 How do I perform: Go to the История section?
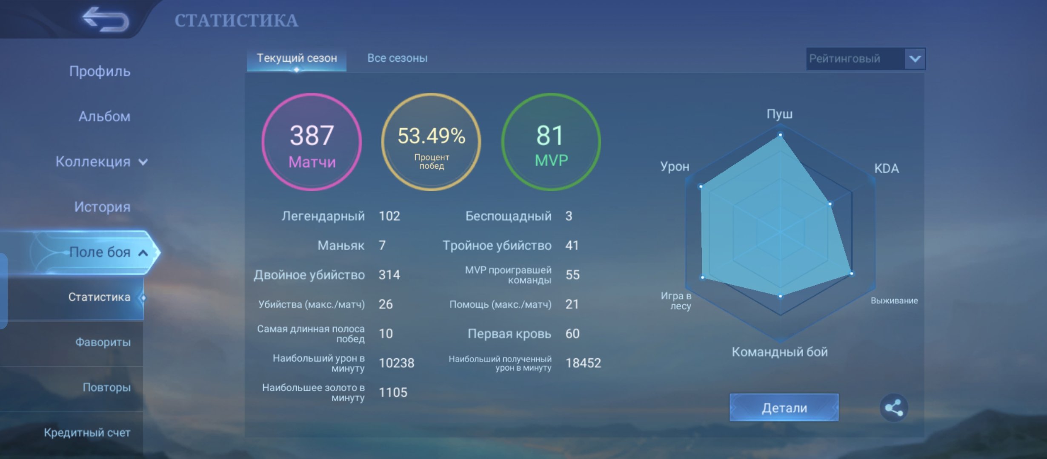point(102,207)
